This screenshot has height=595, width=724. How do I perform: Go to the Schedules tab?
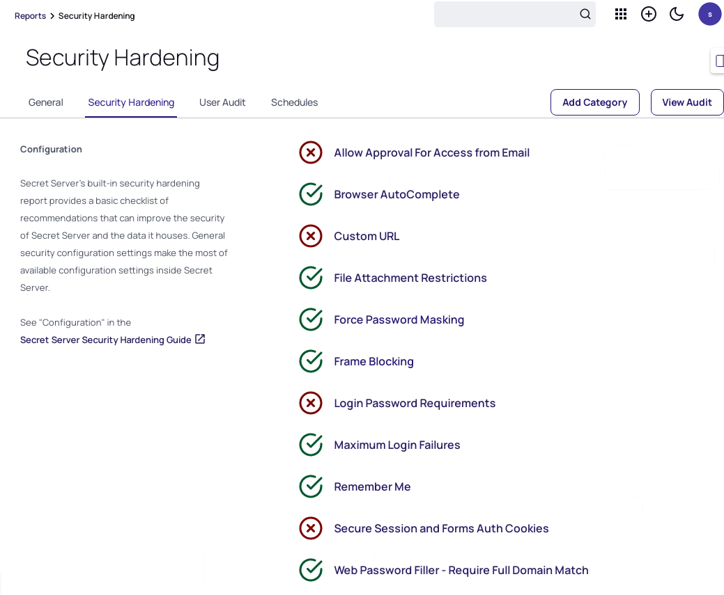coord(294,102)
